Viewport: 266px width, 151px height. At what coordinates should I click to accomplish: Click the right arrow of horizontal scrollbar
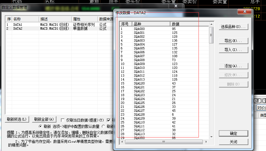coord(206,142)
